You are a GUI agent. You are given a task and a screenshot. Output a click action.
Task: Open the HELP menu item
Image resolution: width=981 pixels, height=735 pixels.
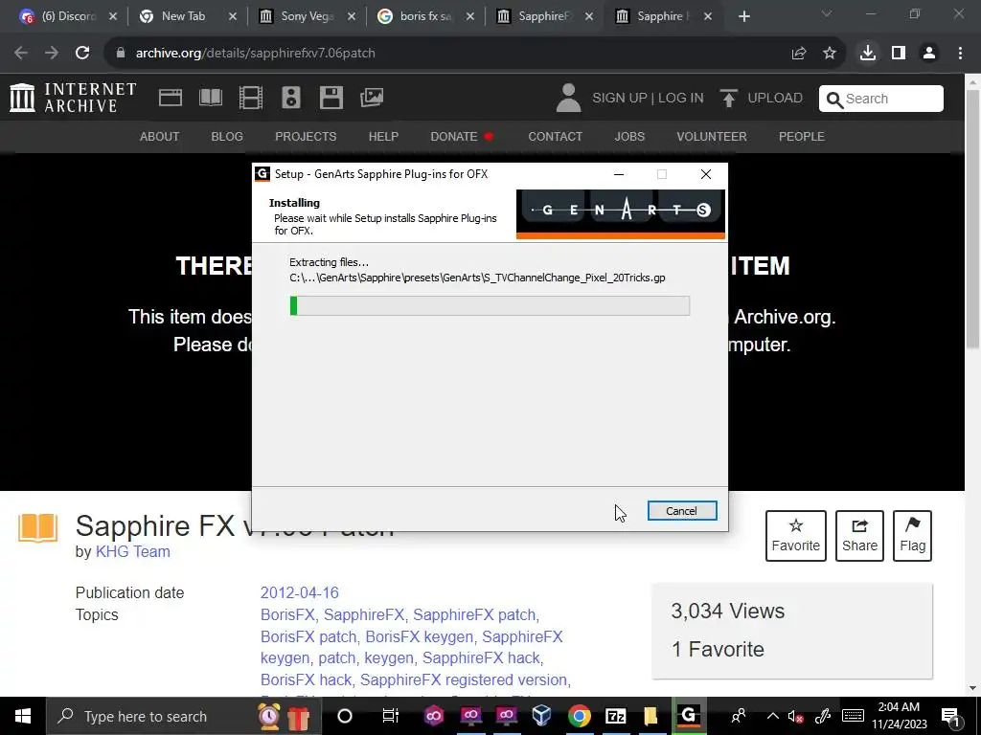pyautogui.click(x=383, y=136)
